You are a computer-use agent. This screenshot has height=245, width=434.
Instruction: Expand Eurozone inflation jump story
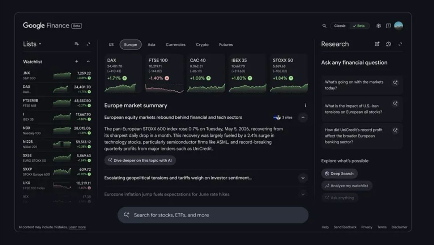click(303, 194)
